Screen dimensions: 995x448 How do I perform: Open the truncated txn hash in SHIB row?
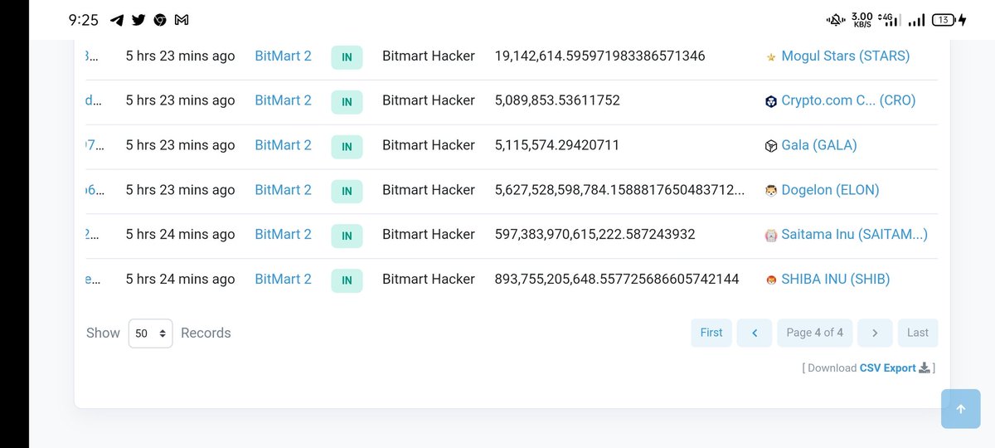(94, 279)
